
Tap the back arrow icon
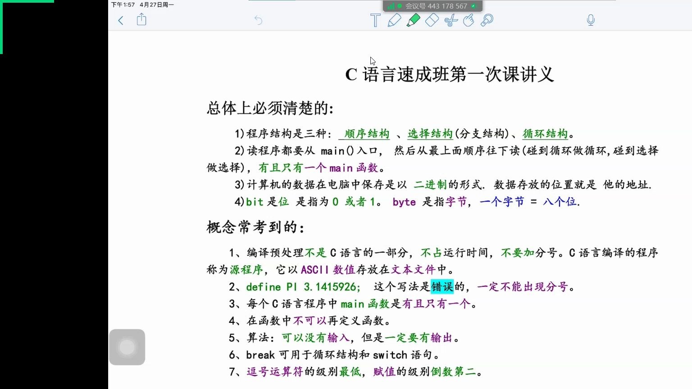(121, 20)
